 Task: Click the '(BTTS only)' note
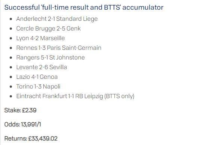click(x=119, y=96)
